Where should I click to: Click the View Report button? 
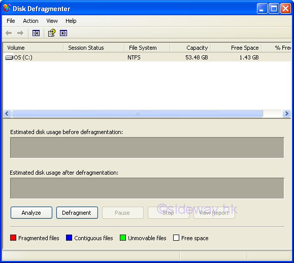tap(214, 213)
